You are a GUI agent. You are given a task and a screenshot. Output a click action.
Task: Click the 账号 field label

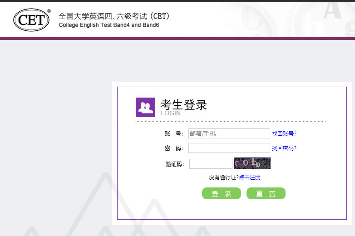(173, 133)
